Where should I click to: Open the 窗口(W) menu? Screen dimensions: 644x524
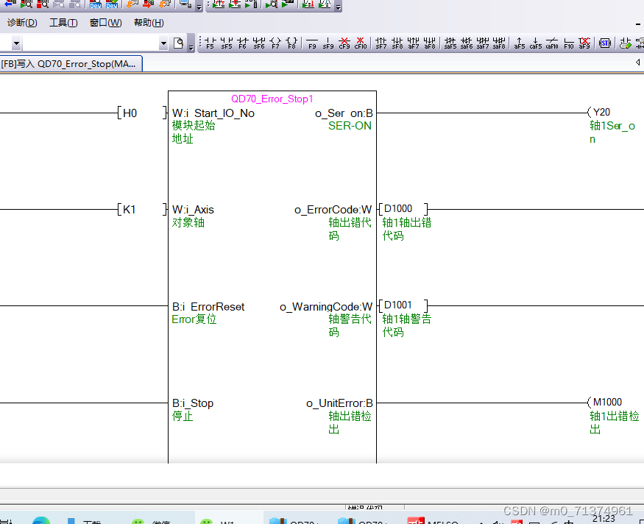(x=105, y=23)
